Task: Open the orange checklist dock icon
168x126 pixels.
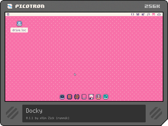Action: pos(98,97)
